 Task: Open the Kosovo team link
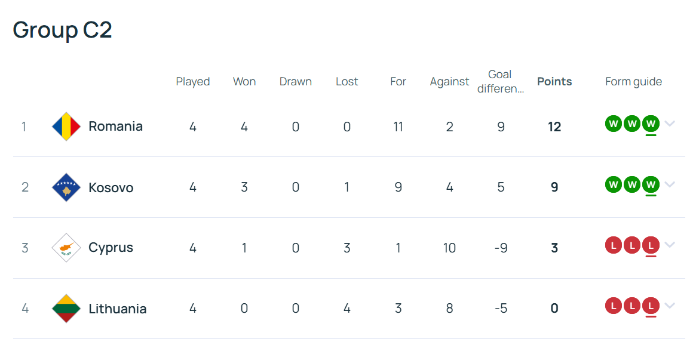[x=111, y=187]
